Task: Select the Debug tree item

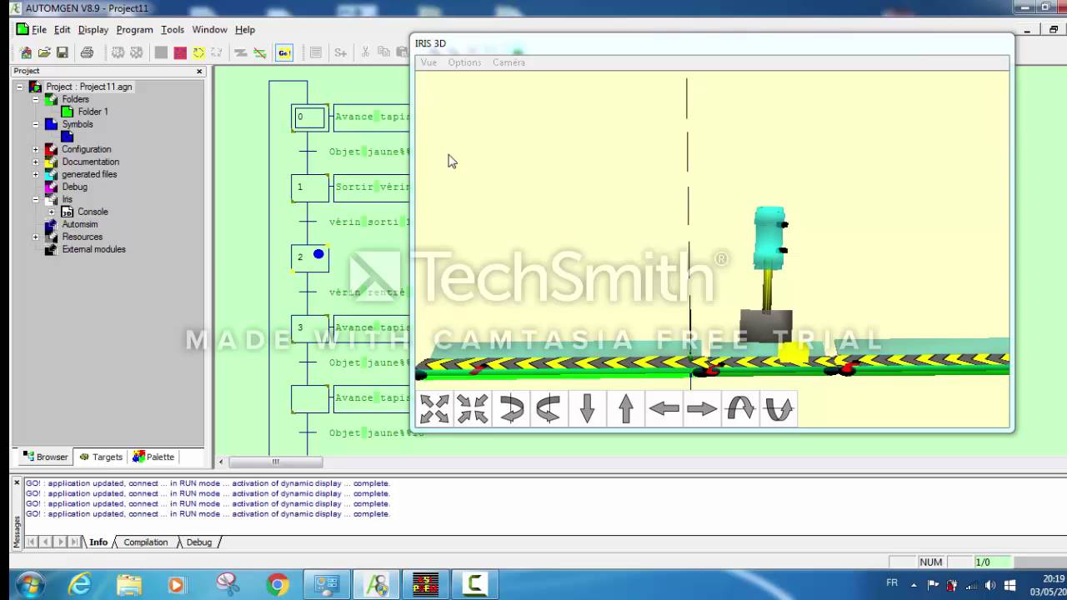Action: (x=74, y=187)
